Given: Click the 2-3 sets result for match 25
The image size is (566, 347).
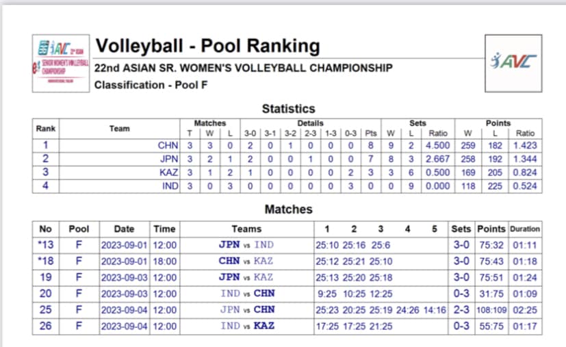Looking at the screenshot, I should point(461,310).
